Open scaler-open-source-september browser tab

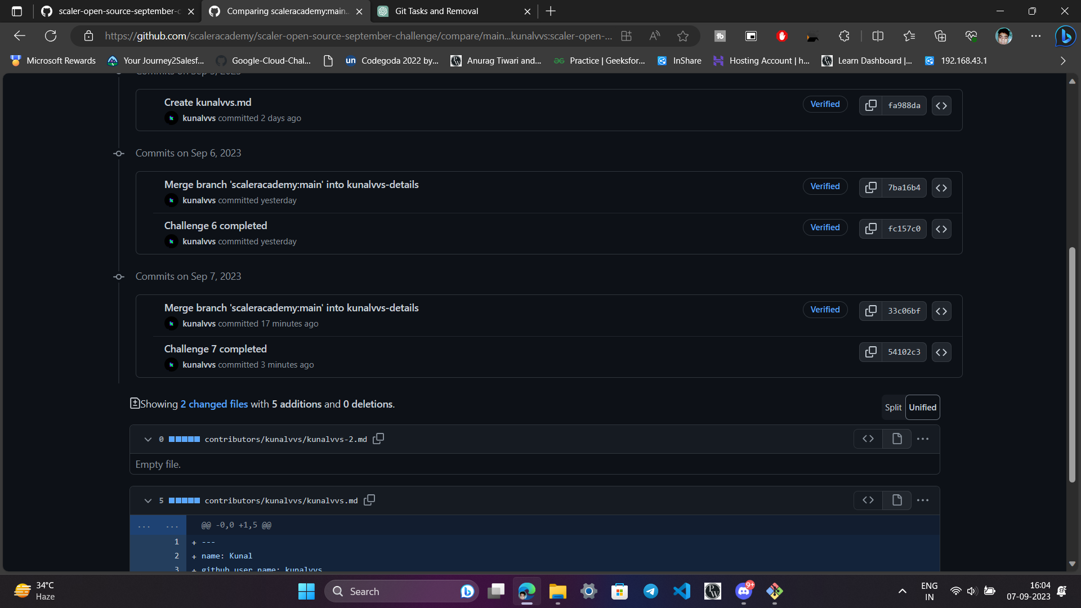(x=119, y=11)
